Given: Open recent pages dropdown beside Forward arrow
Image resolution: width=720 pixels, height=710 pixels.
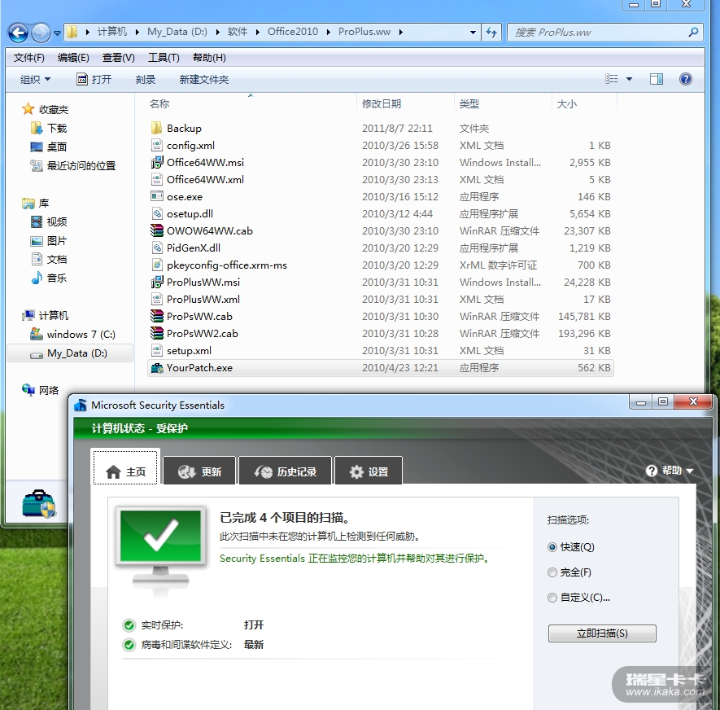Looking at the screenshot, I should click(x=57, y=33).
